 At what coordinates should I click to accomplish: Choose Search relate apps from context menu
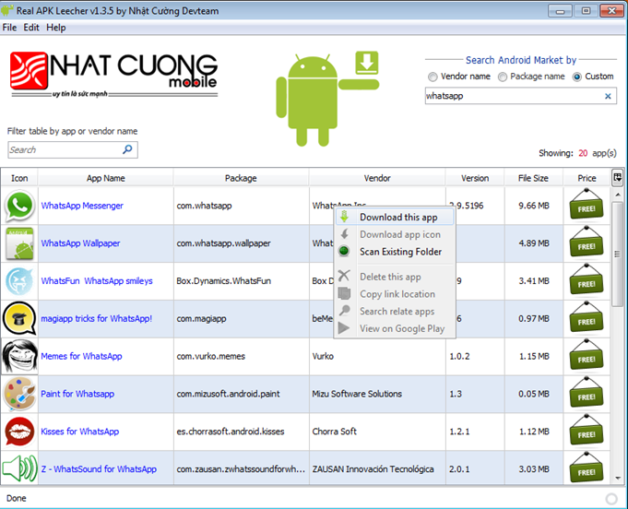point(395,311)
